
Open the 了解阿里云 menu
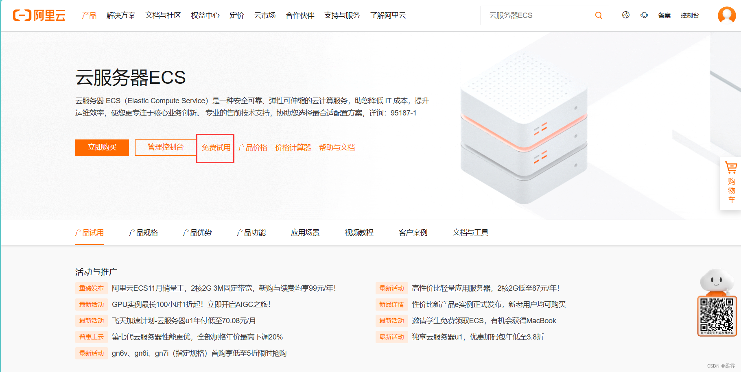388,15
